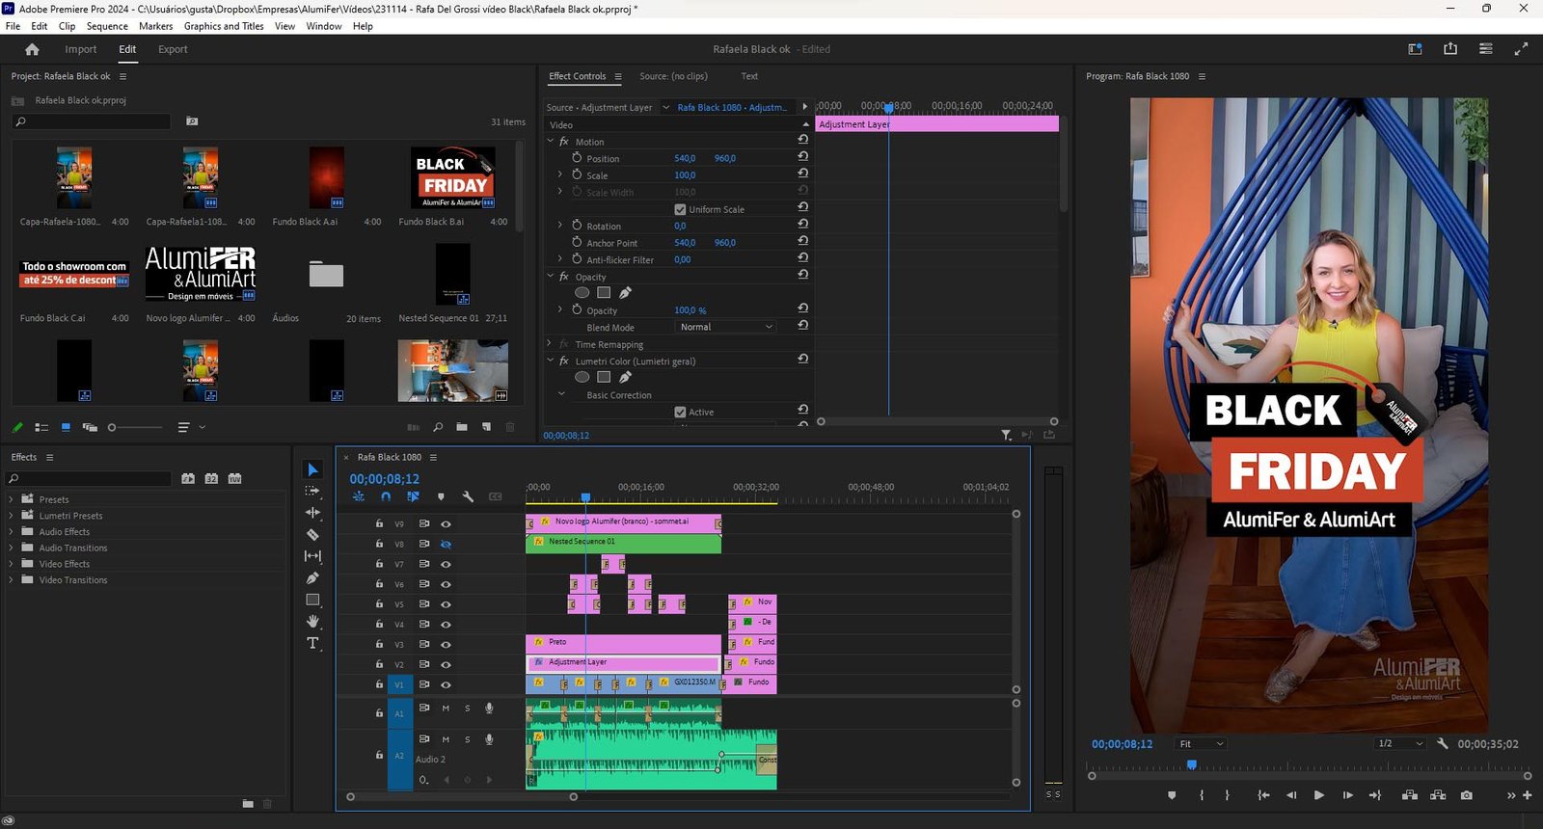This screenshot has width=1543, height=829.
Task: Toggle snap in timeline
Action: [386, 496]
